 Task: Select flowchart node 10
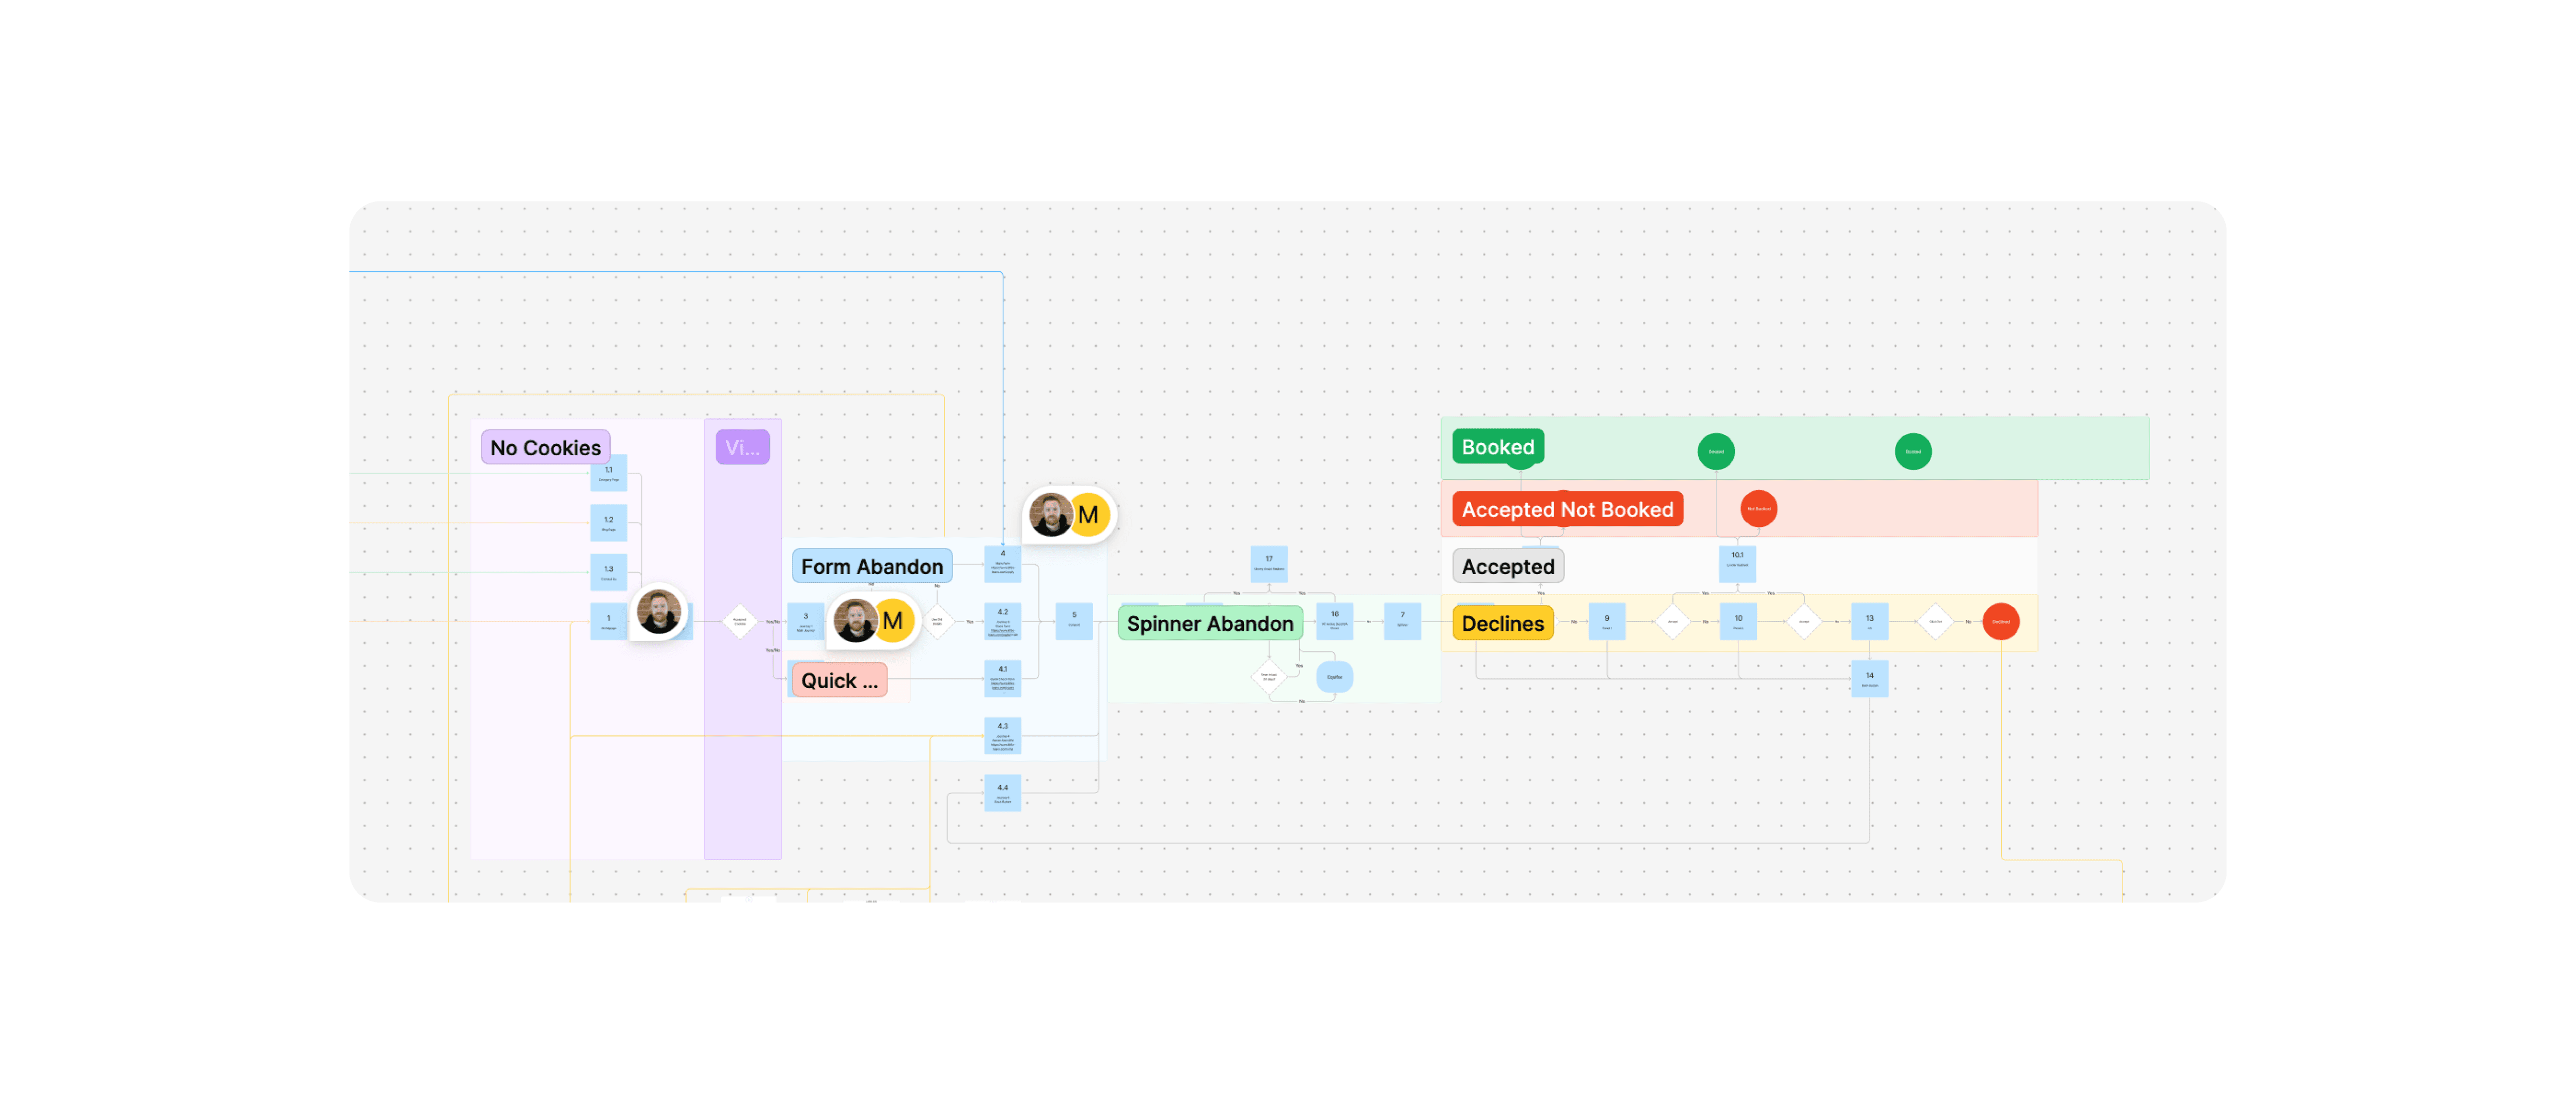1738,621
